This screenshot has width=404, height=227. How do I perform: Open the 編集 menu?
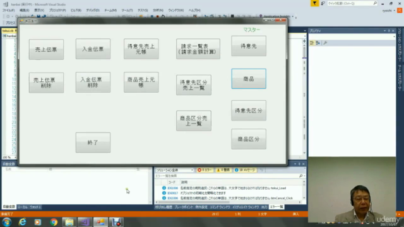pos(24,10)
